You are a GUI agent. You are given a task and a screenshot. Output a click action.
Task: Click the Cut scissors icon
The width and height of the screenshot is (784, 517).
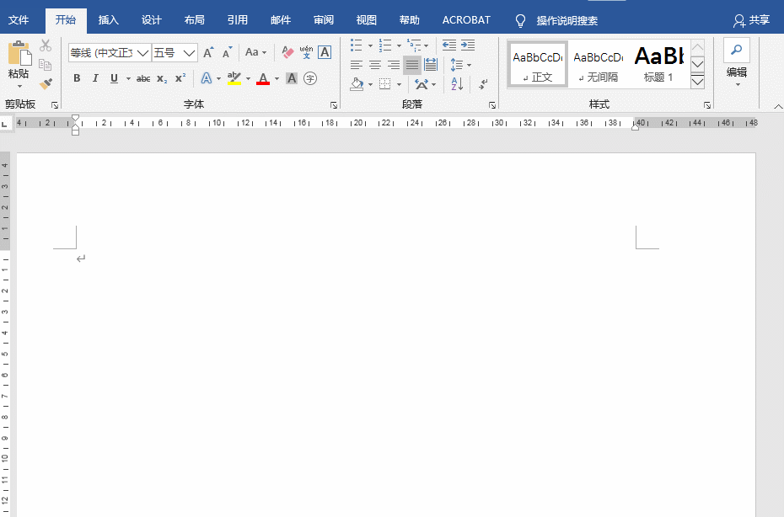click(x=46, y=45)
